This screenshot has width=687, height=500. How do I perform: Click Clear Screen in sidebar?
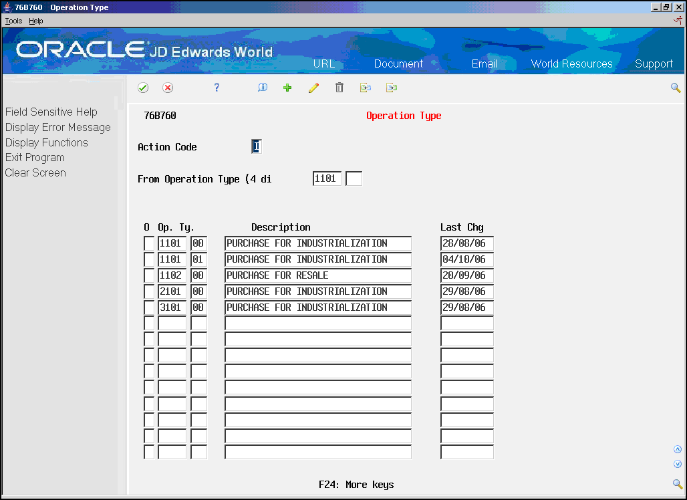(x=35, y=172)
